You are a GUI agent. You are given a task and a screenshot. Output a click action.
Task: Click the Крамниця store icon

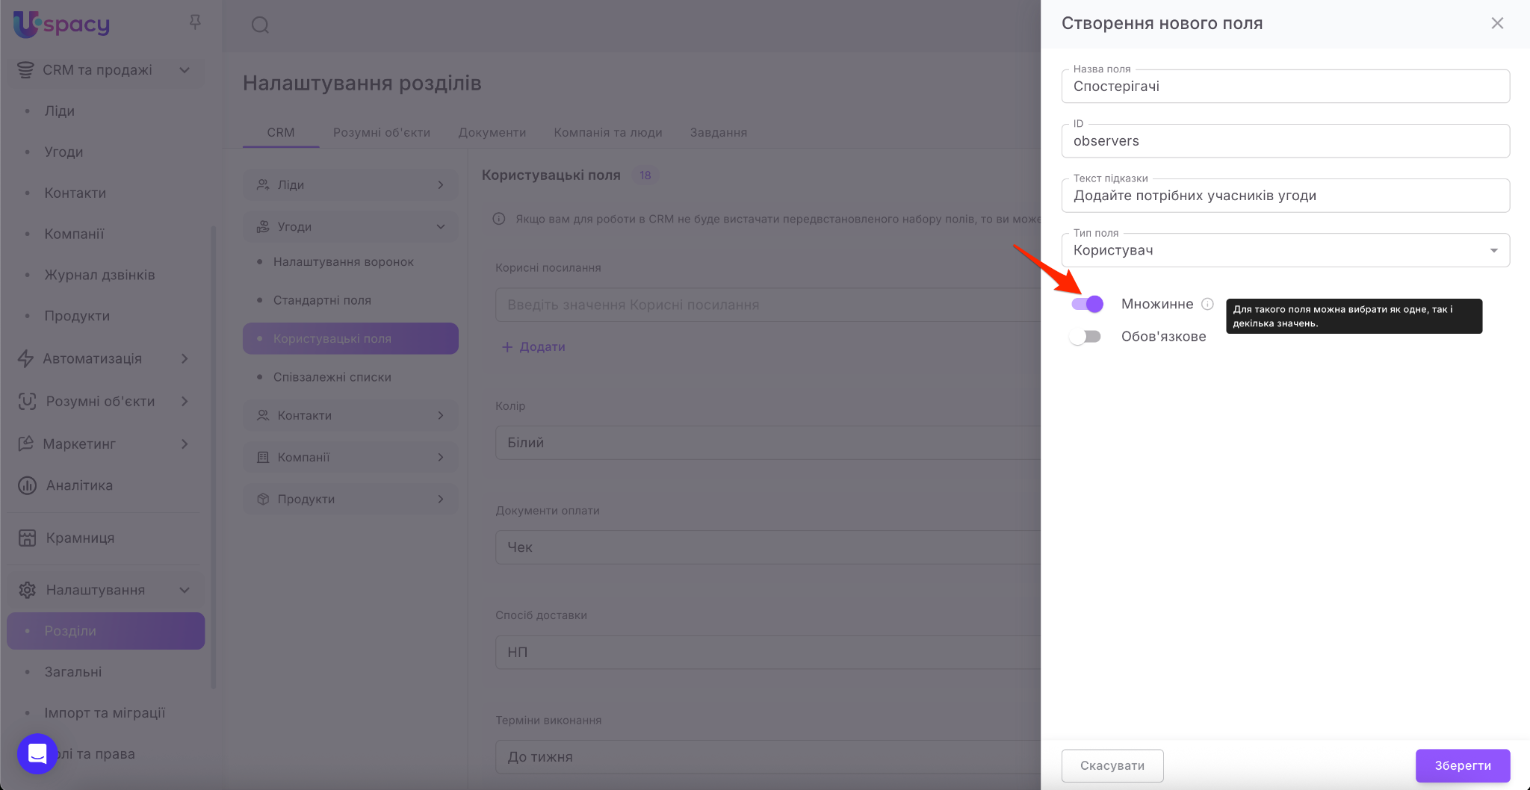pos(27,538)
